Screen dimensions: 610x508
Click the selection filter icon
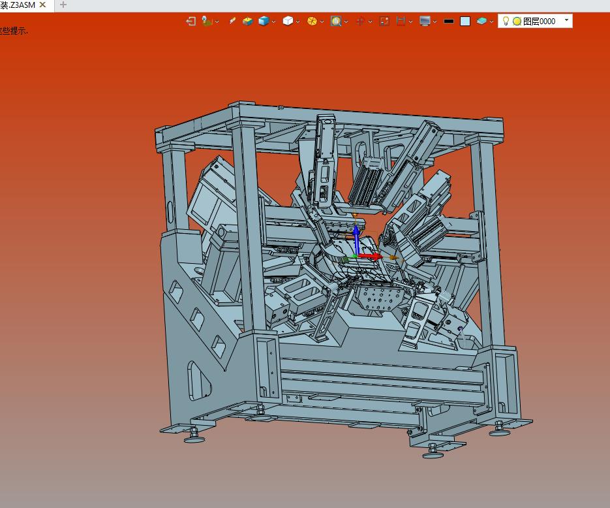tap(207, 21)
